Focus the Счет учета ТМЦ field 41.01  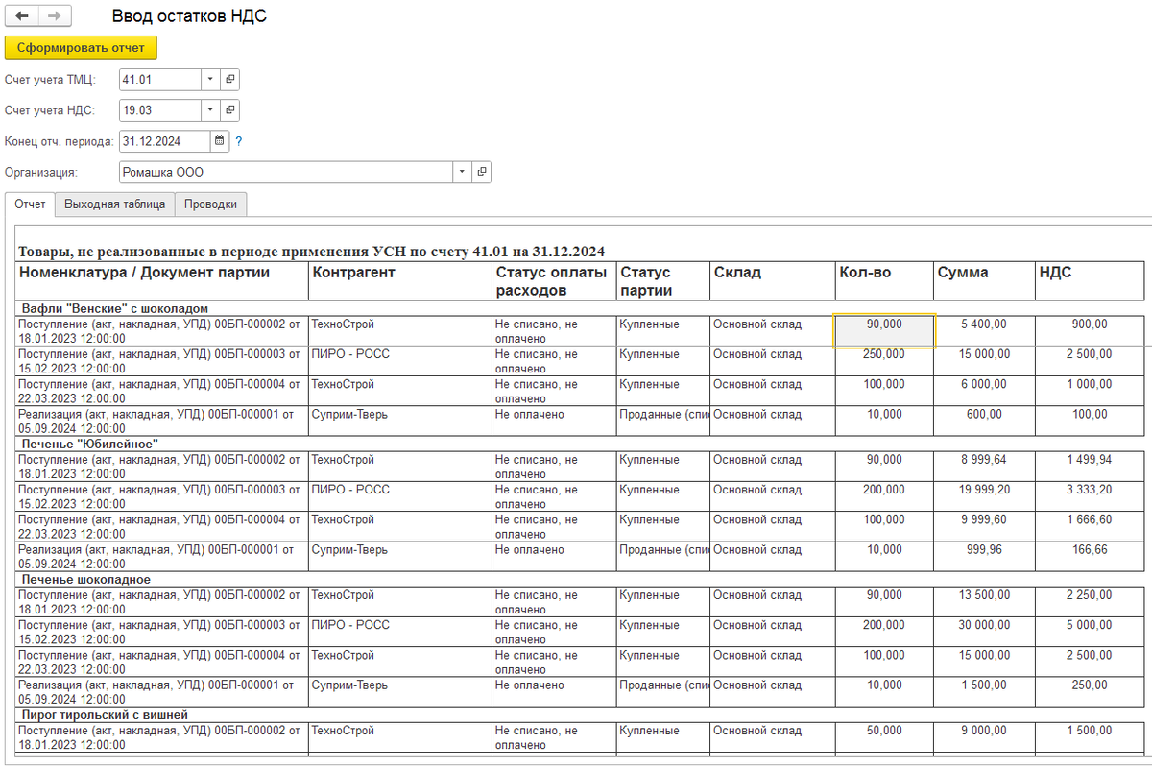[x=160, y=79]
